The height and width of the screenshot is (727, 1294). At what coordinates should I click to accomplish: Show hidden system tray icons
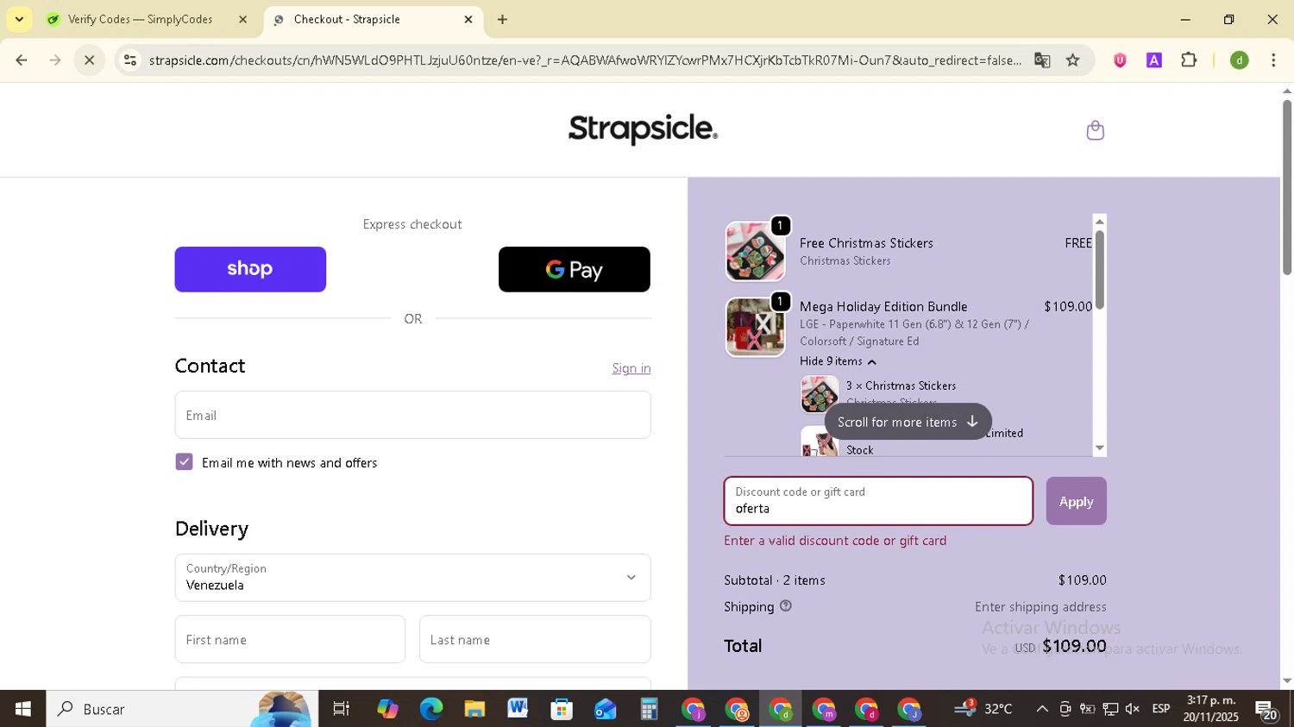click(x=1042, y=709)
